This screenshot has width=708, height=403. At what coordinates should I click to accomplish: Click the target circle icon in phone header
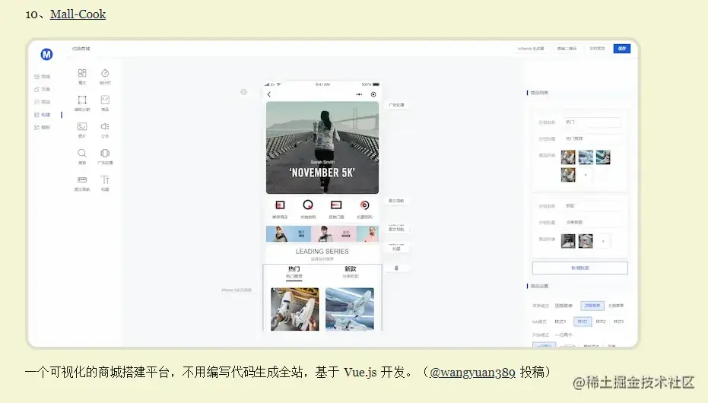coord(373,94)
